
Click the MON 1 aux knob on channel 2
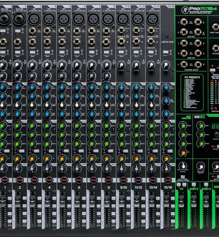pyautogui.click(x=17, y=126)
